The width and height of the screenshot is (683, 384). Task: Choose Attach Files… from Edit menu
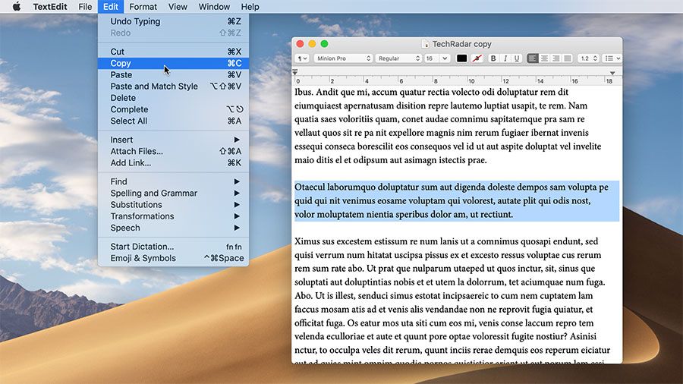click(x=173, y=151)
